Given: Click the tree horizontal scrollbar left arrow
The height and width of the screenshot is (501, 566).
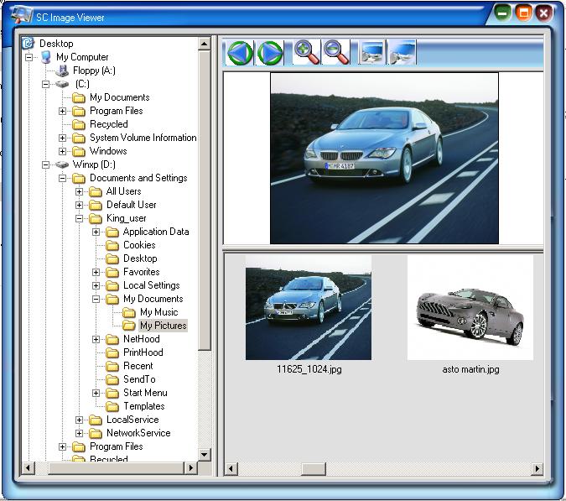Looking at the screenshot, I should point(29,468).
